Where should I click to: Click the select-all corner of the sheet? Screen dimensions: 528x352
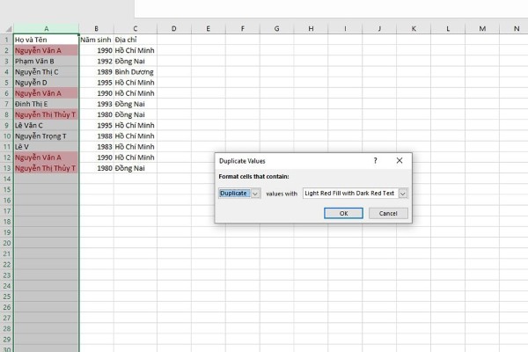(6, 29)
